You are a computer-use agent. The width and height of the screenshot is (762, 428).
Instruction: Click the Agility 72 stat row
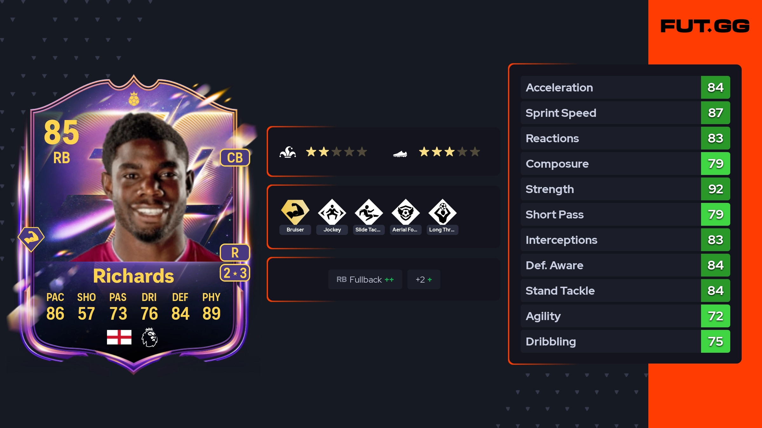625,316
